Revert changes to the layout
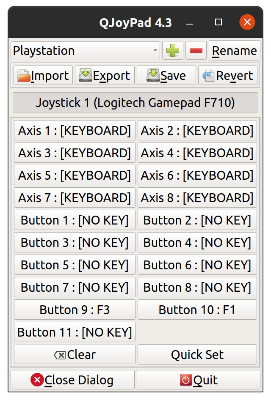 [x=228, y=76]
